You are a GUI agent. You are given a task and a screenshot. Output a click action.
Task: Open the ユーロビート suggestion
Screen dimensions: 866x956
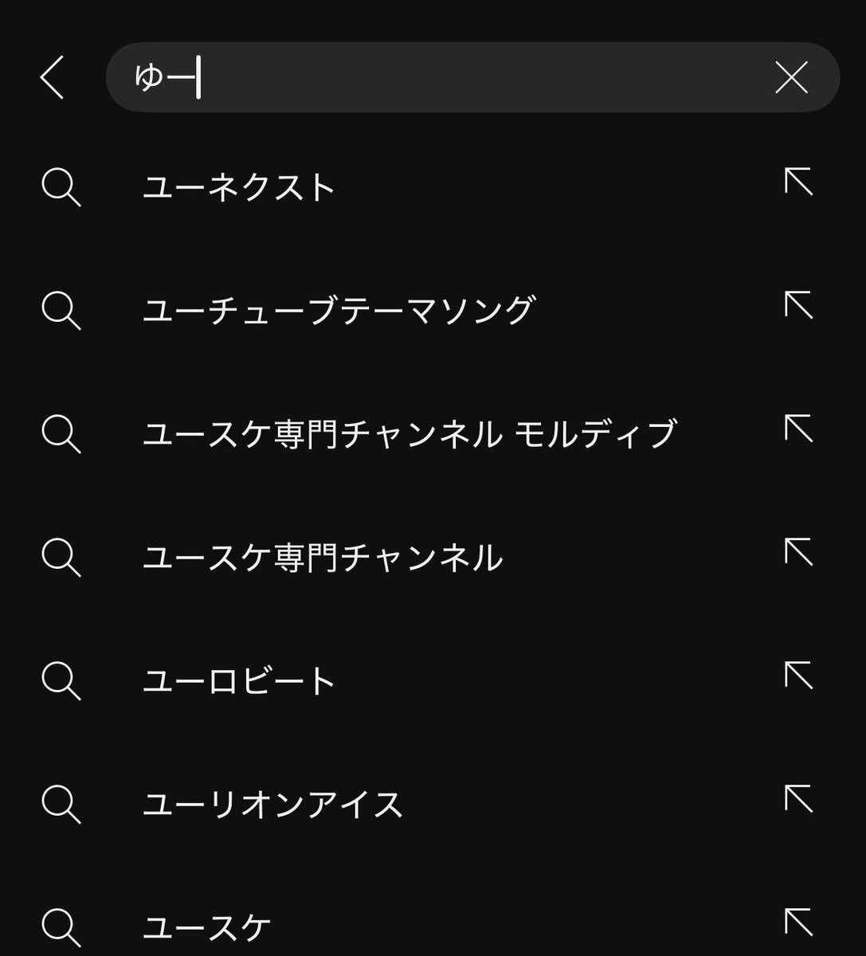pos(239,680)
